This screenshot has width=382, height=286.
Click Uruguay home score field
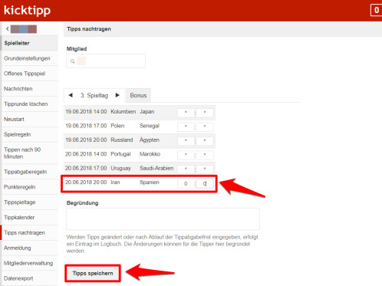(x=186, y=169)
